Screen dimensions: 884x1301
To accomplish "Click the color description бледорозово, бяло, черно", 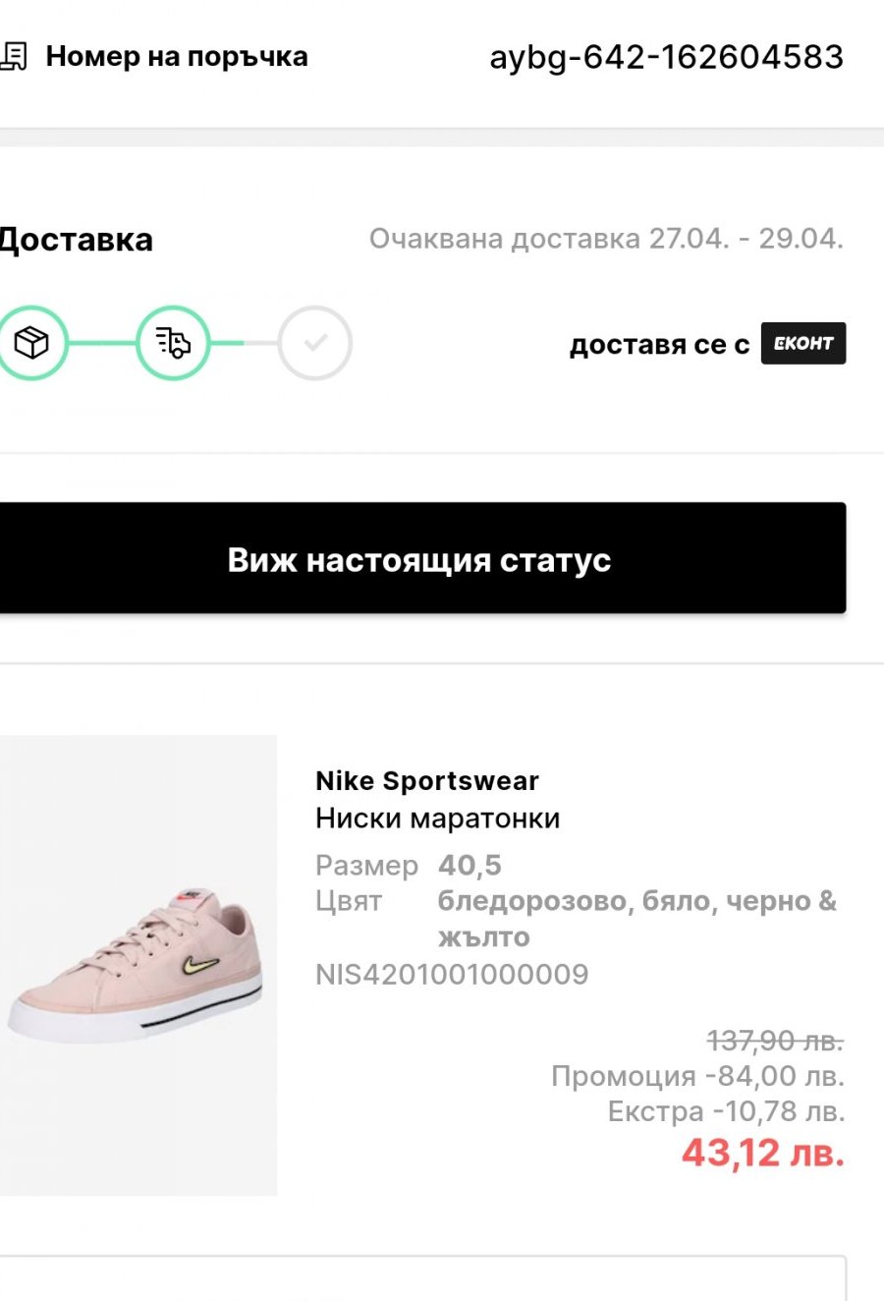I will pos(636,902).
